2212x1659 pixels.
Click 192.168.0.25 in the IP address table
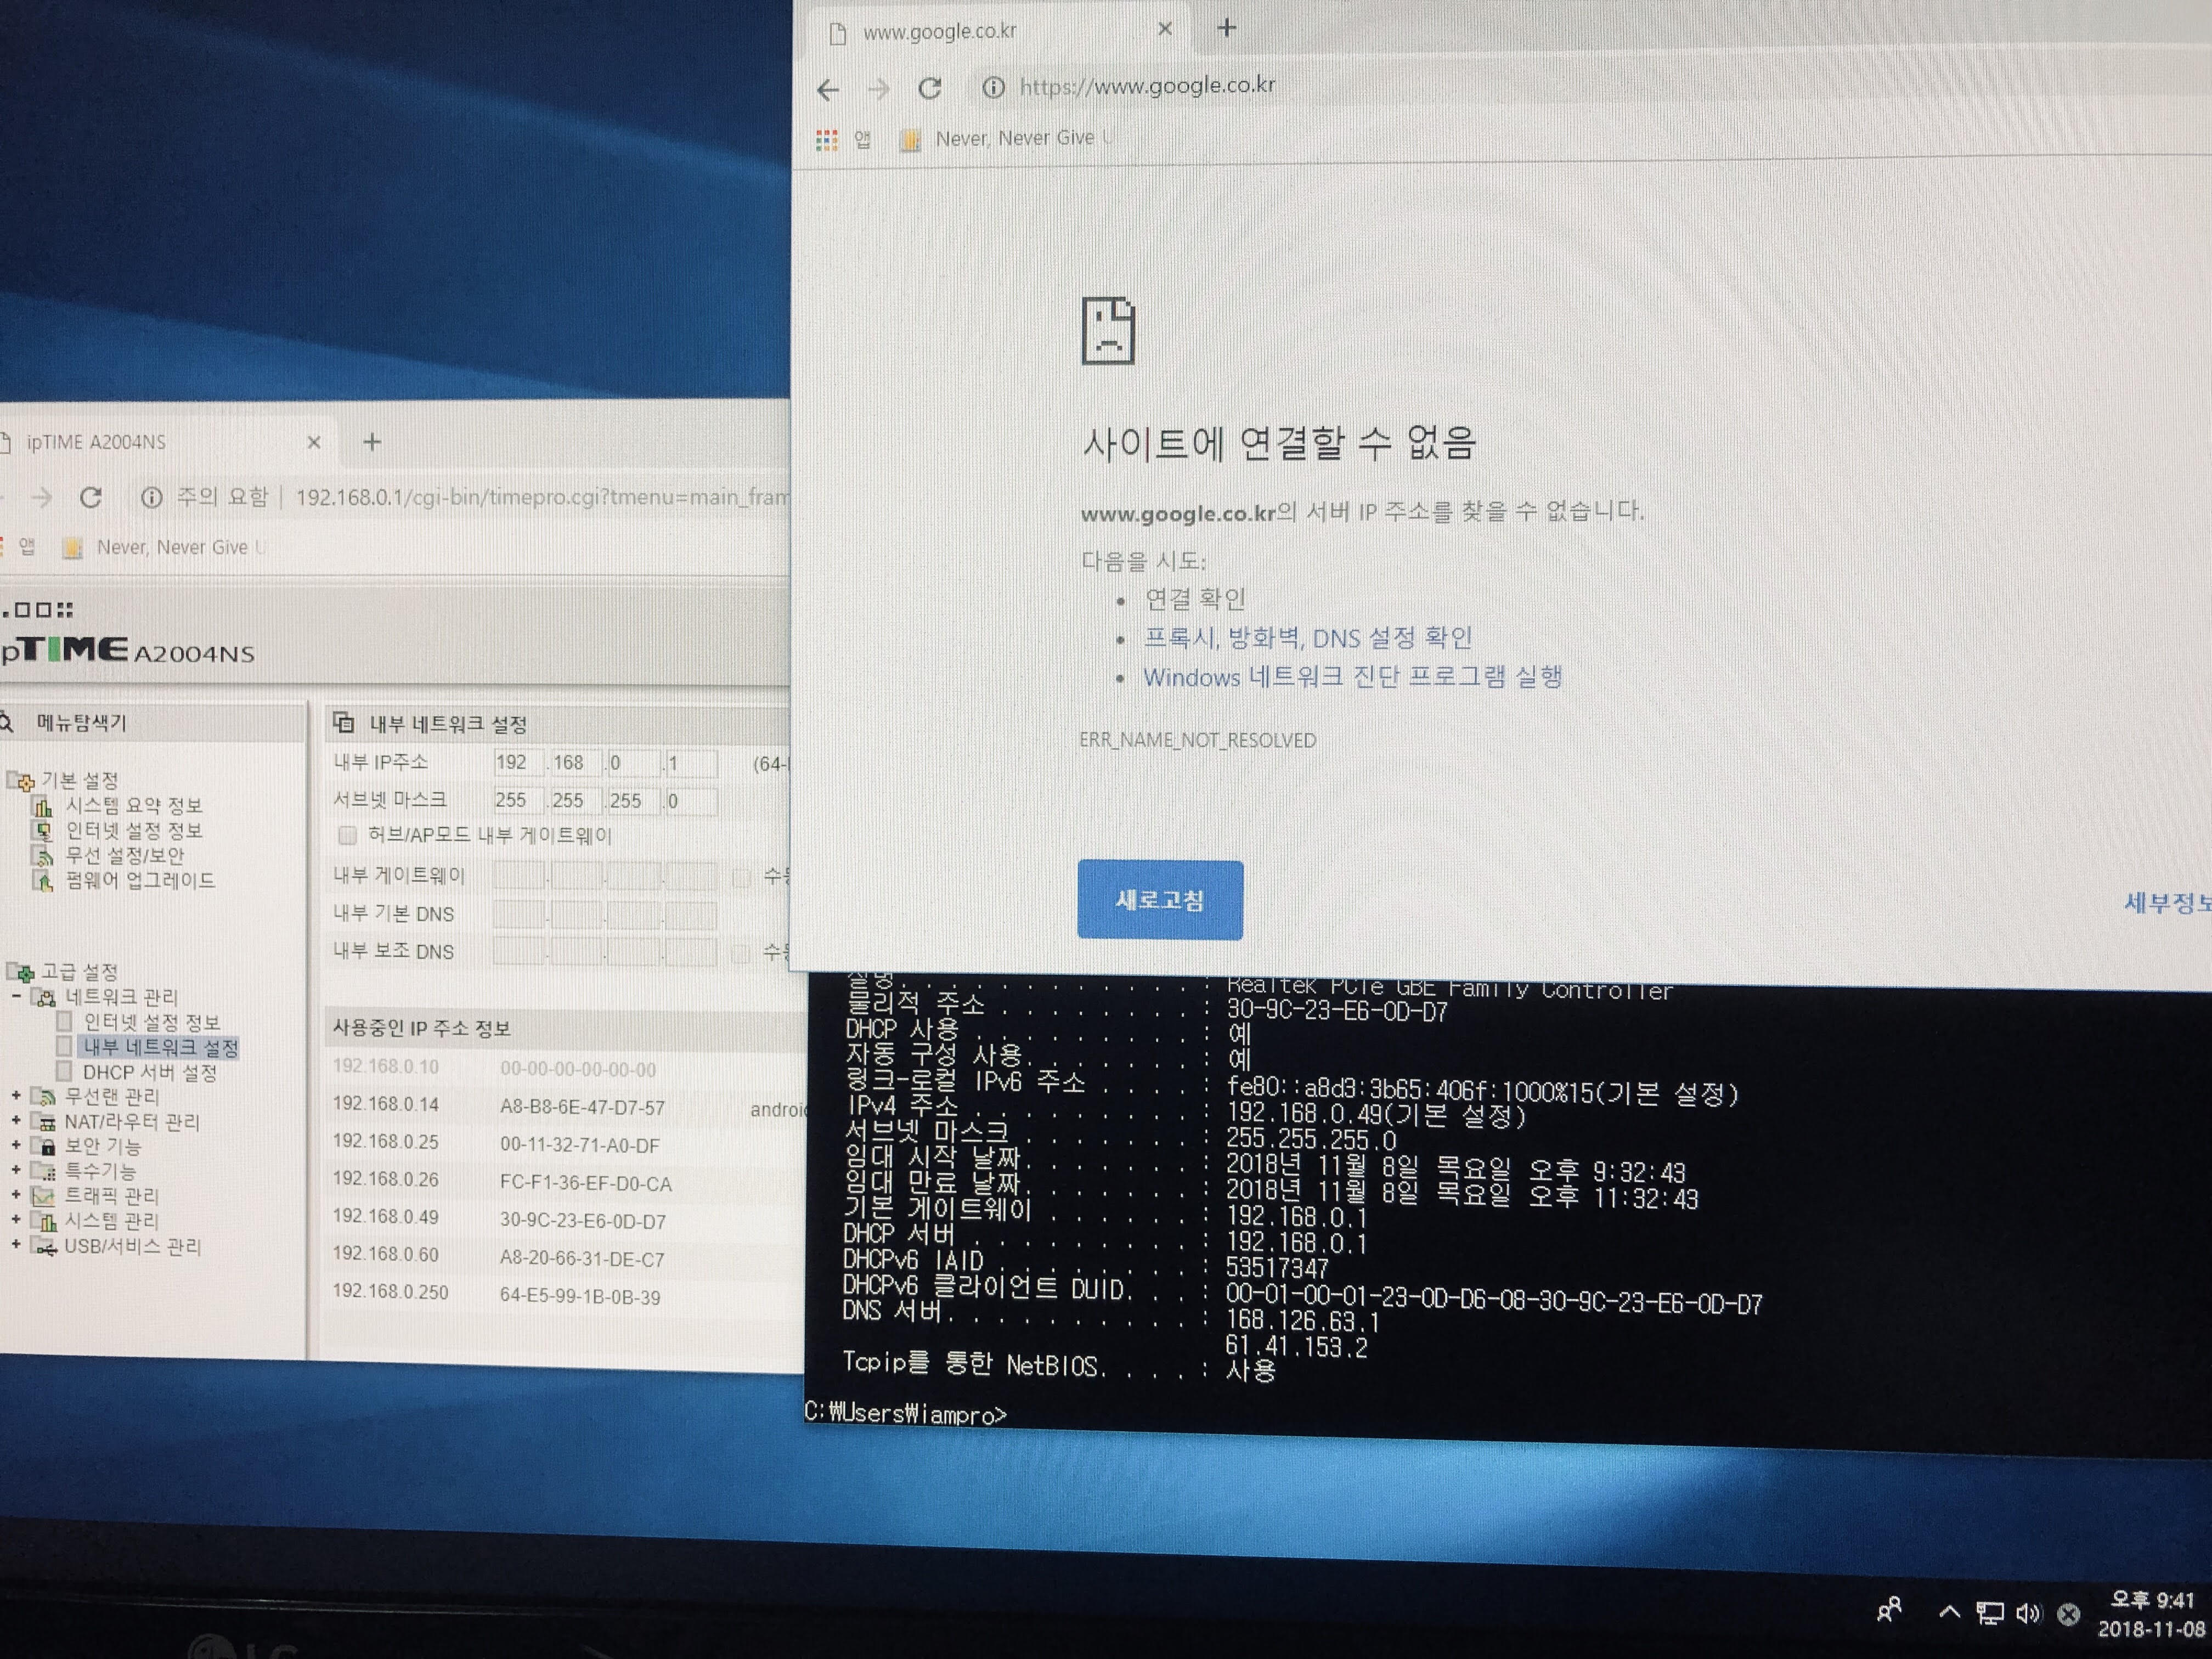(x=386, y=1141)
